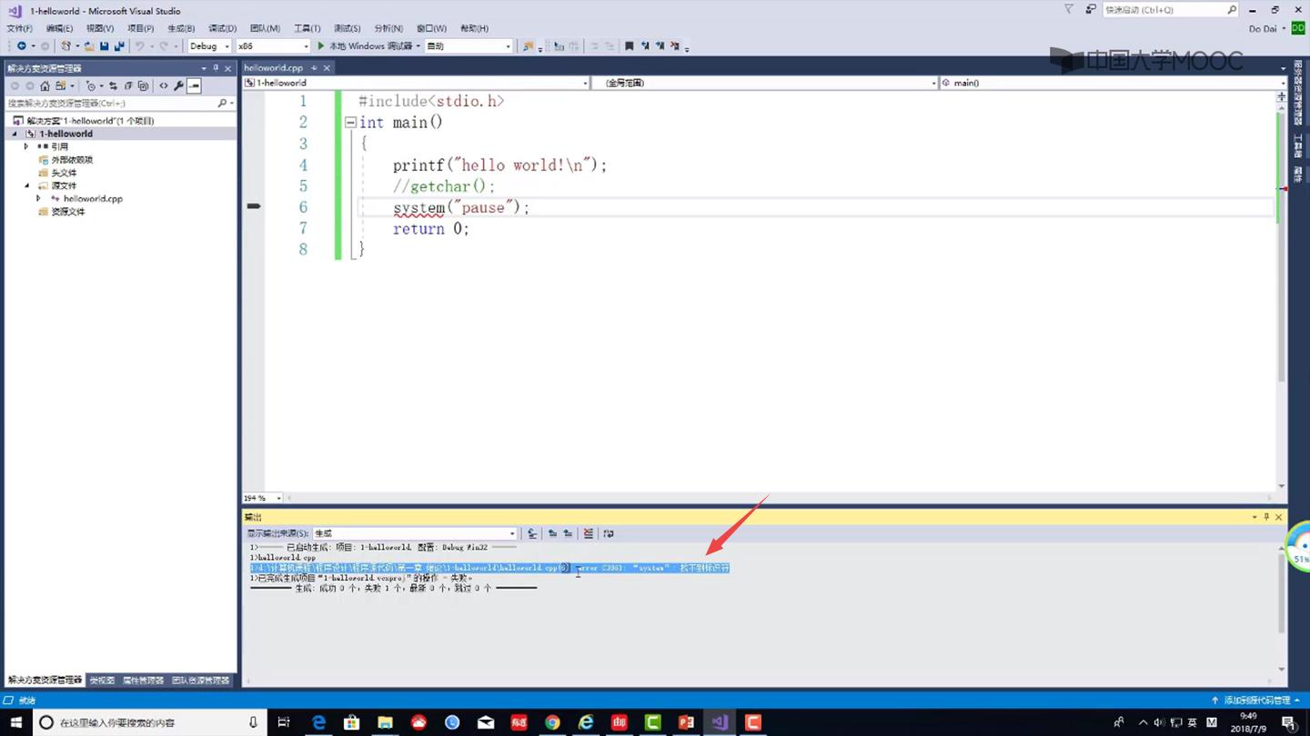Open Microsoft Edge from the taskbar
Image resolution: width=1310 pixels, height=736 pixels.
[x=318, y=722]
